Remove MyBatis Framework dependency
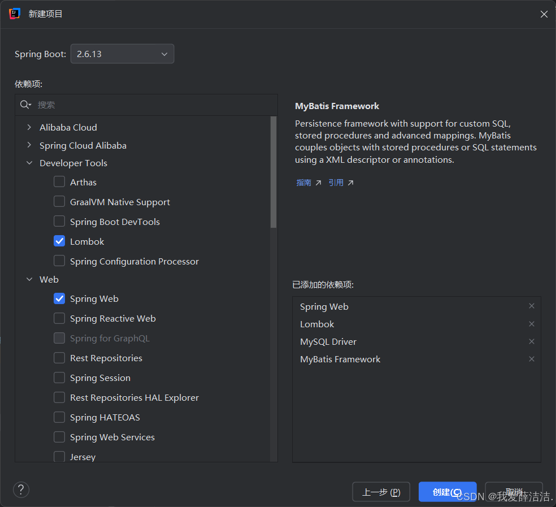 coord(531,359)
